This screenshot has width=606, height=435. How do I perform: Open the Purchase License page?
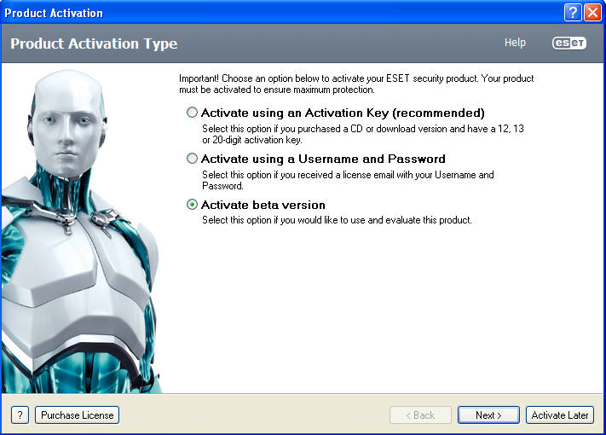click(78, 415)
